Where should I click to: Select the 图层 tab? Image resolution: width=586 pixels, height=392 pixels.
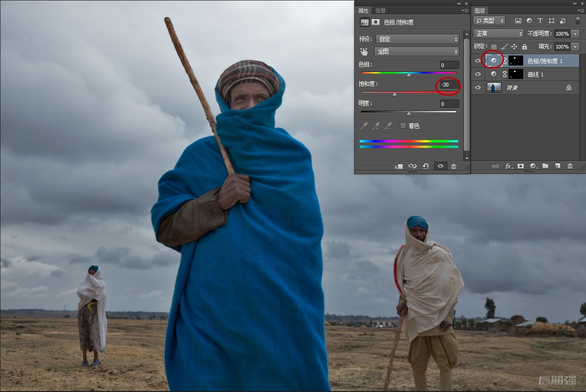[x=480, y=11]
